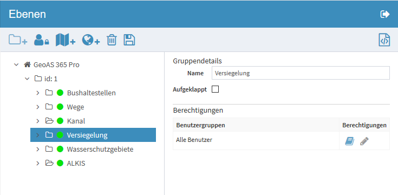The height and width of the screenshot is (195, 398).
Task: Click the Alle Benutzer table cell
Action: [256, 141]
